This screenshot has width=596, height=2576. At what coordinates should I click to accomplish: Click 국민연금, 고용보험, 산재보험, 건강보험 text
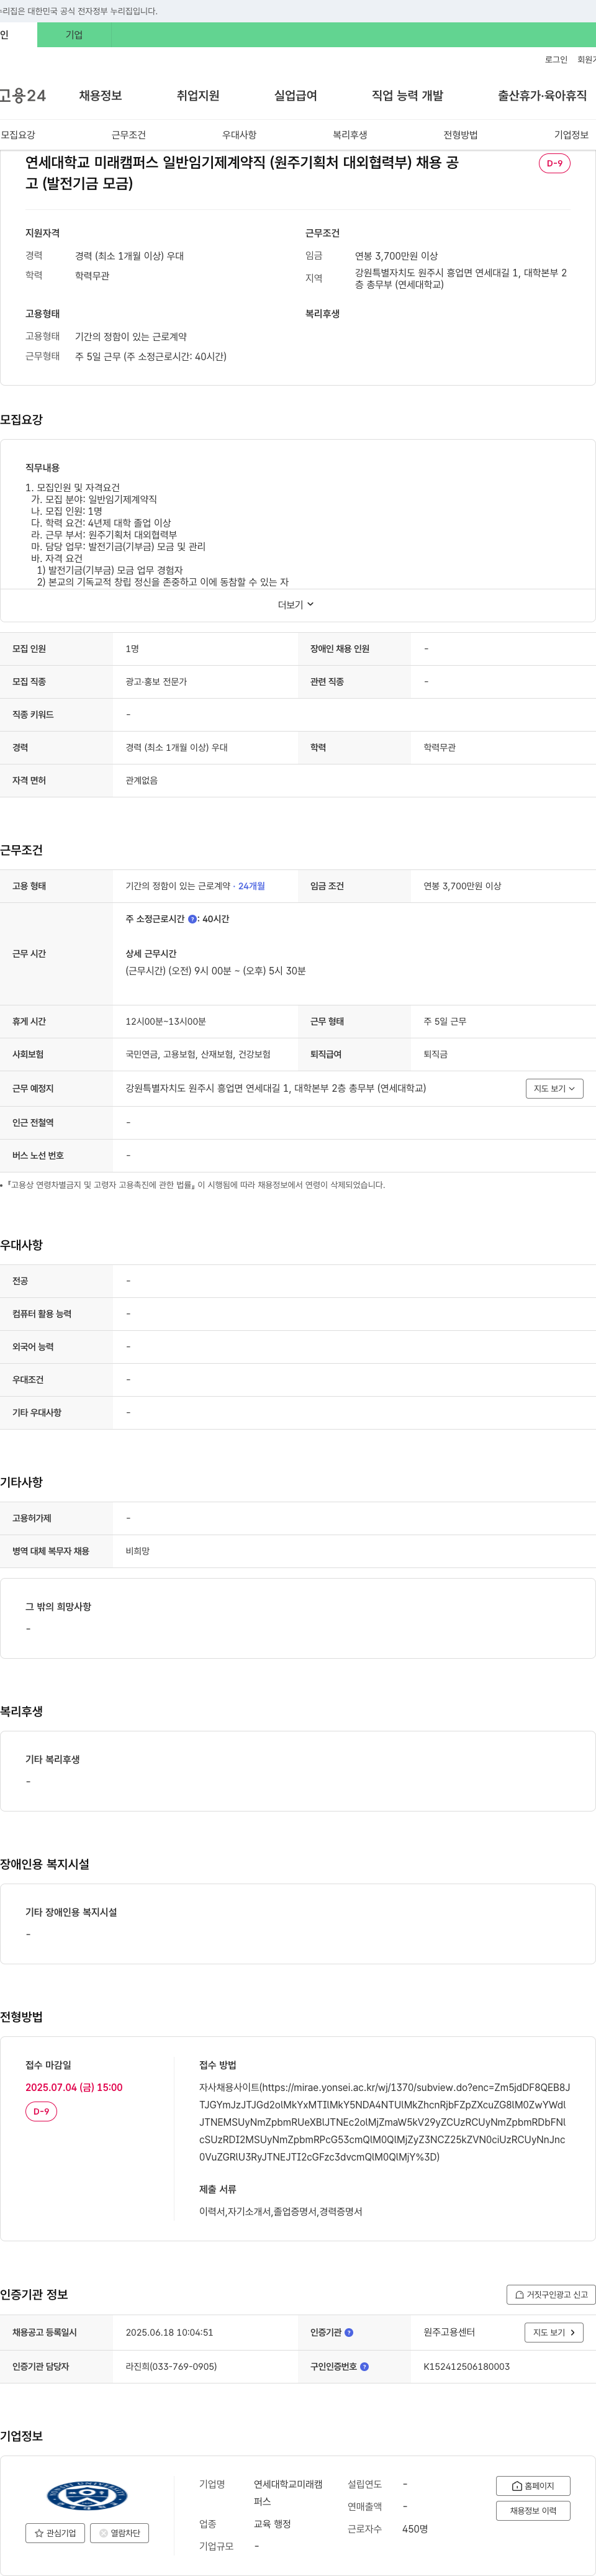(198, 1054)
